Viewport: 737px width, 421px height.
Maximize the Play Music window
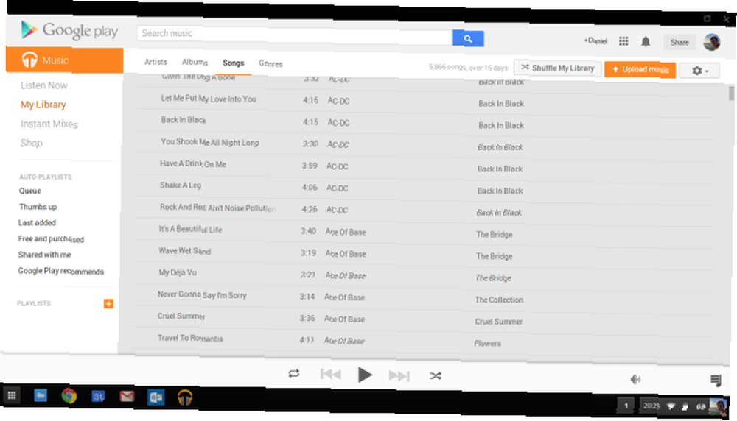[707, 18]
